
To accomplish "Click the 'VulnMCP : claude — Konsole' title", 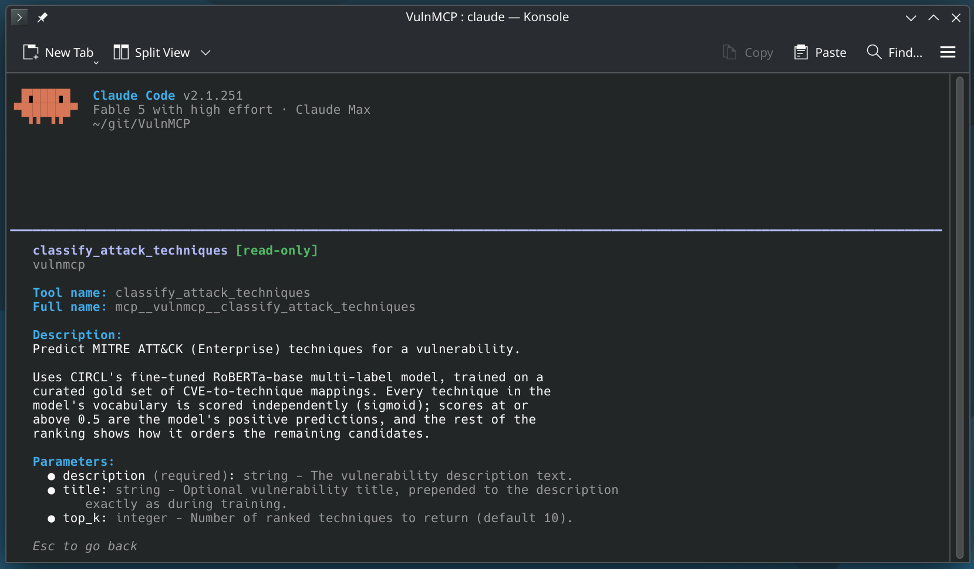I will 487,17.
